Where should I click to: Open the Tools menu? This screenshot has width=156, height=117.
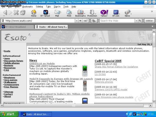pos(66,6)
